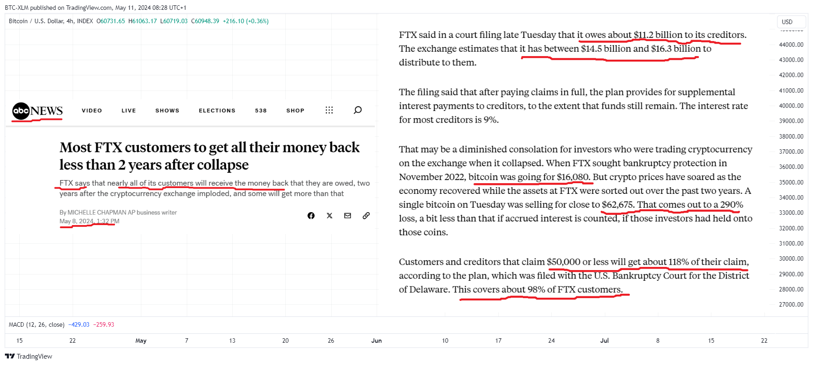Click the article headline about FTX customers
The width and height of the screenshot is (813, 365).
tap(209, 156)
